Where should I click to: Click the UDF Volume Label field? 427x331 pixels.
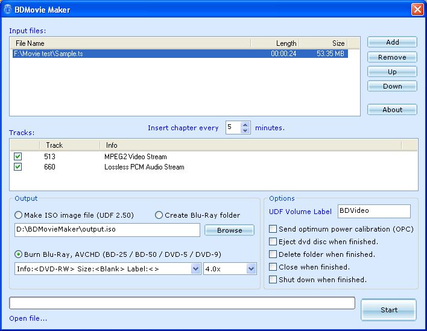374,211
